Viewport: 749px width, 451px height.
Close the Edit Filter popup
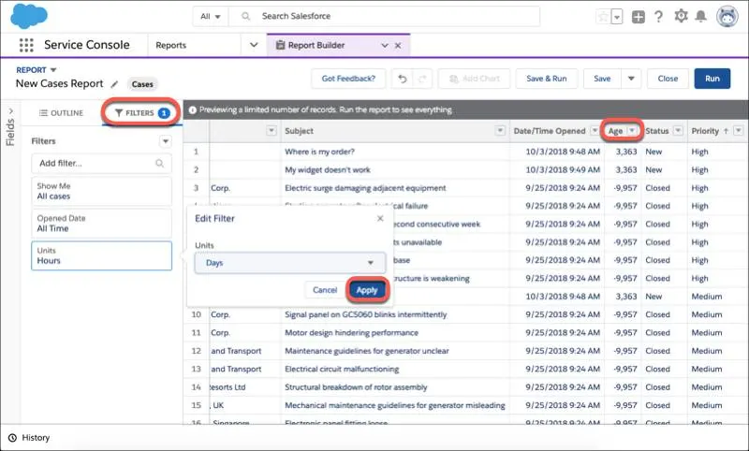point(380,218)
